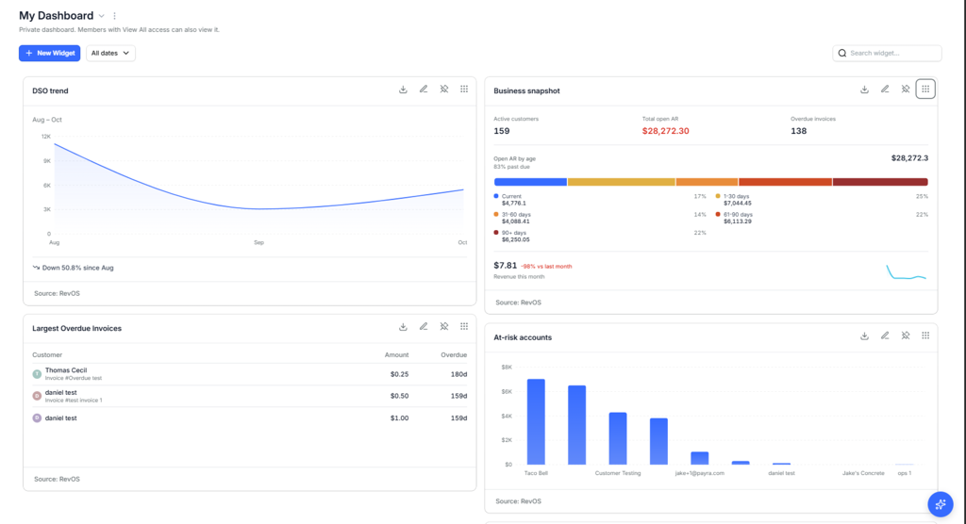Click the 1-30 days yellow AR segment
Screen dimensions: 966x524
click(621, 182)
